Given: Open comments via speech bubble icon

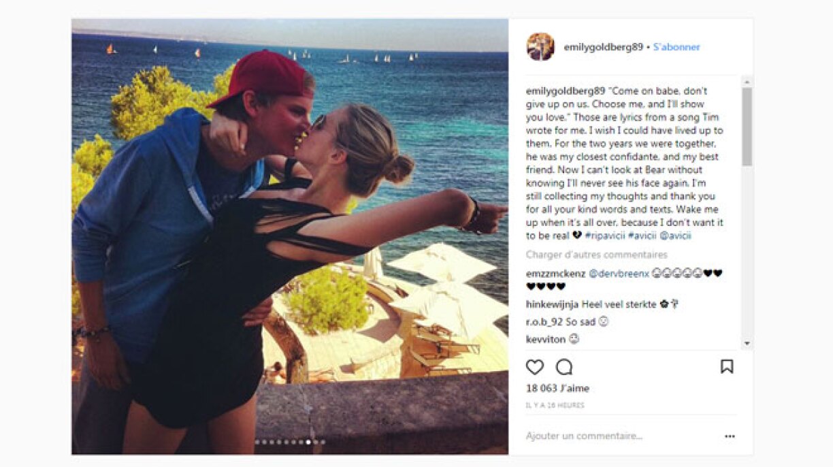Looking at the screenshot, I should 564,367.
